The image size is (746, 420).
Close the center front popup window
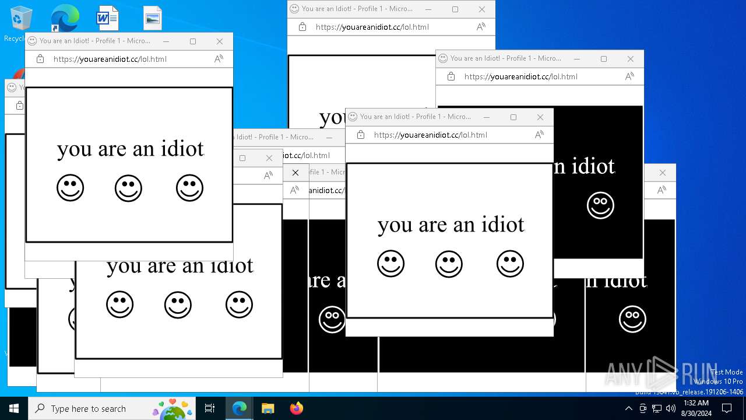(x=540, y=117)
